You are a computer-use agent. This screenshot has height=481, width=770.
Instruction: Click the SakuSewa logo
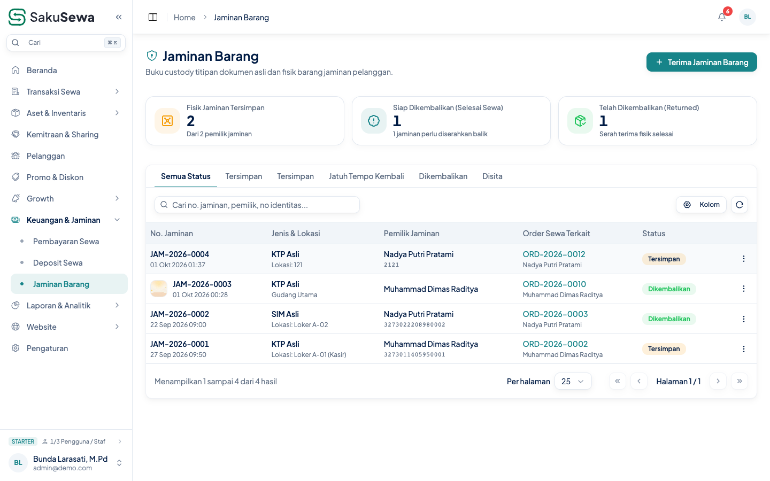pos(51,17)
